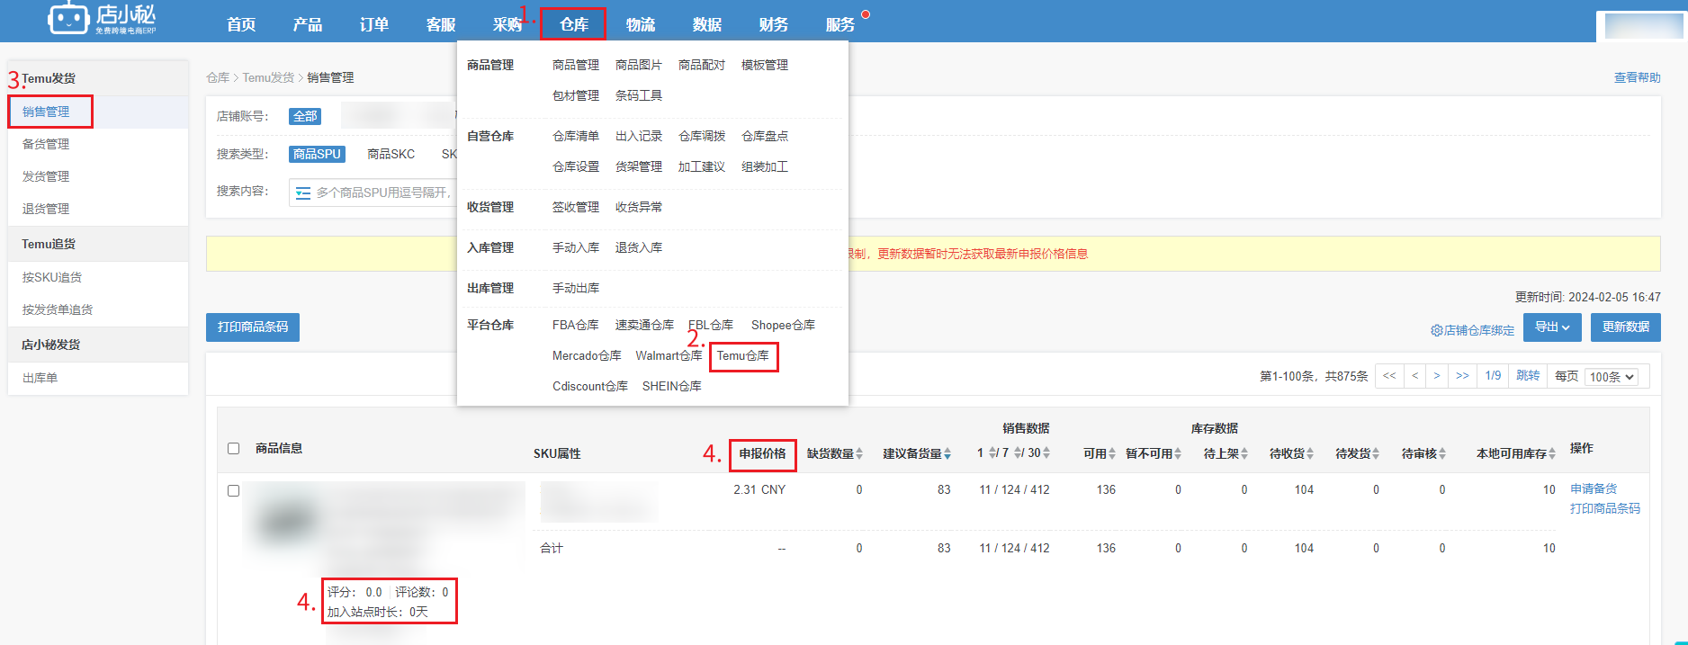Choose Walmart仓库 in the warehouse menu
This screenshot has height=645, width=1688.
(x=669, y=356)
